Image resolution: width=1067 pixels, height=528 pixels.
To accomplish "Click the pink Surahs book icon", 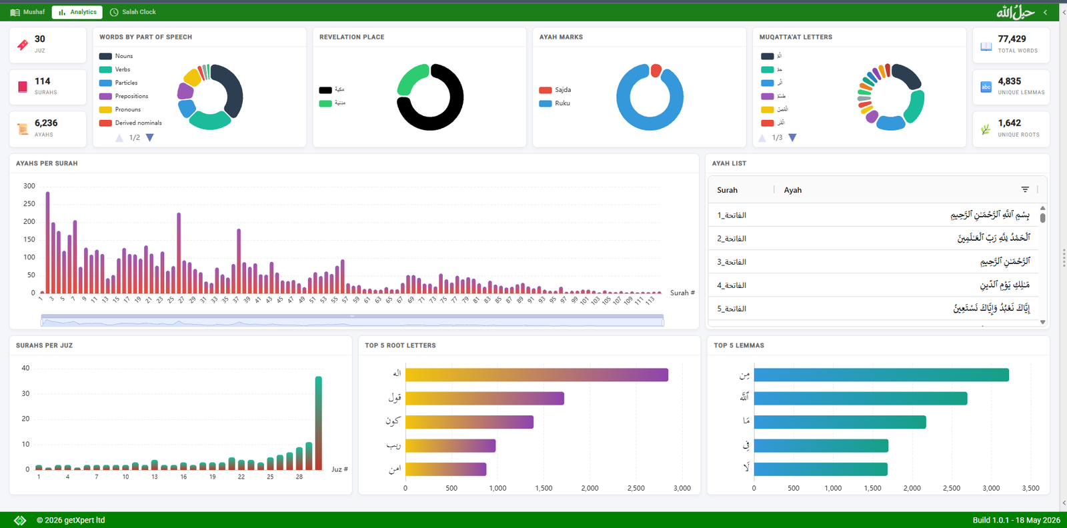I will point(23,87).
